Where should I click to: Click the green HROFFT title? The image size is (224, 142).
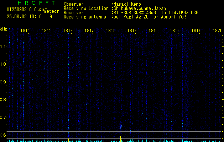point(36,3)
